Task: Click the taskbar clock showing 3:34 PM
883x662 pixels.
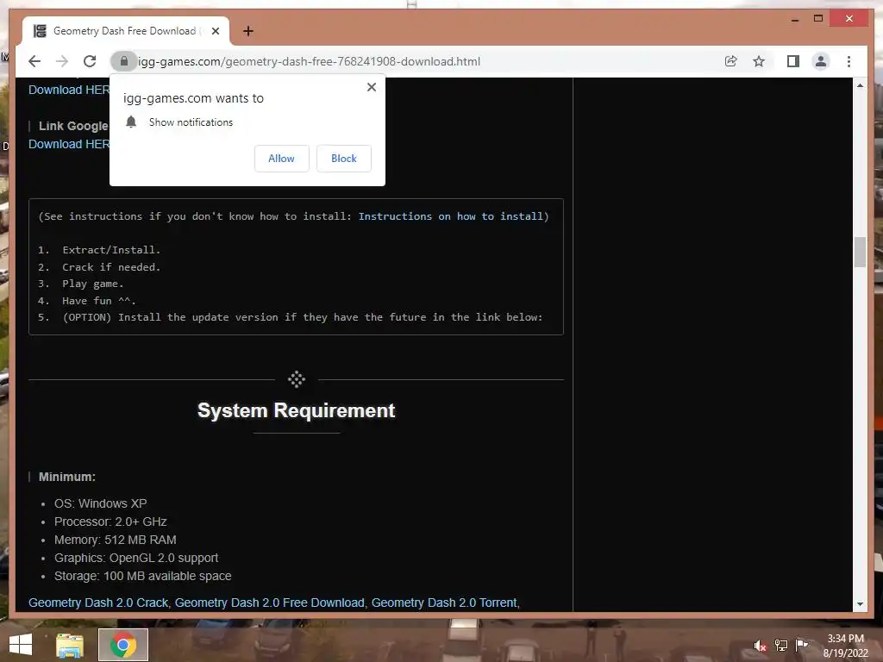Action: pyautogui.click(x=845, y=646)
